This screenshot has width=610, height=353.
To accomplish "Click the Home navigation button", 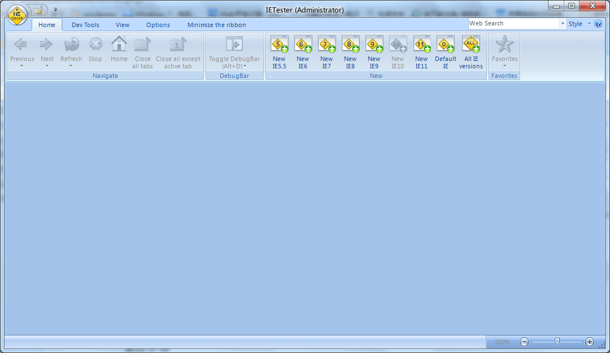I will (x=119, y=48).
